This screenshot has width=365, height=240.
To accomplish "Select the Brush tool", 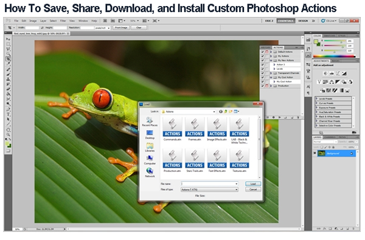I will pos(8,74).
